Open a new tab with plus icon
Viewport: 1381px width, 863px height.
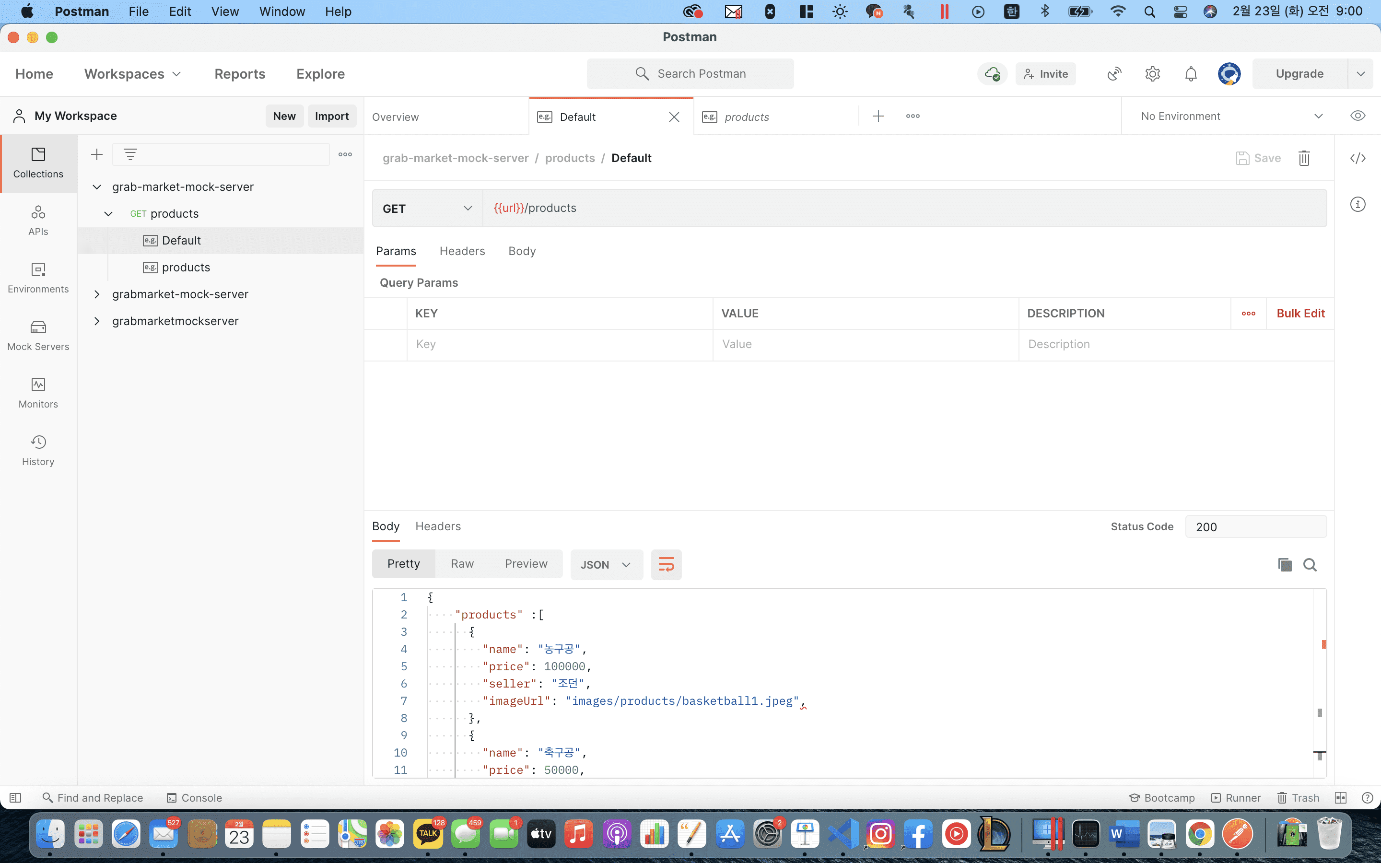coord(878,117)
